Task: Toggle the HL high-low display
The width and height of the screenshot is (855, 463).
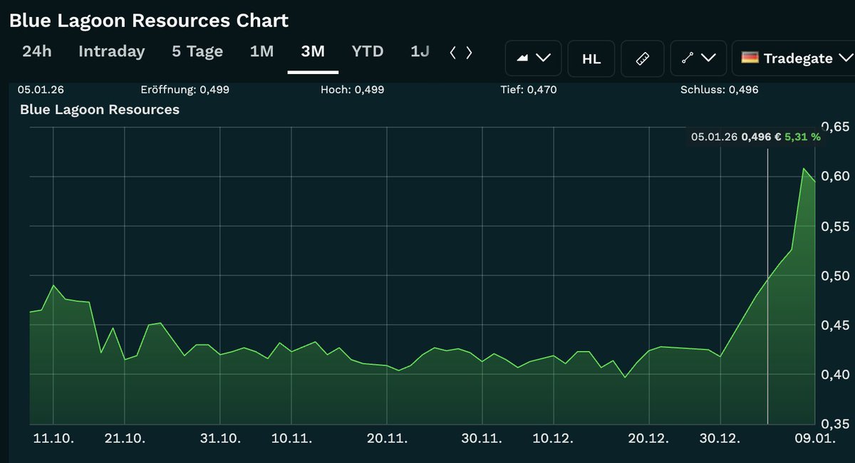Action: (x=591, y=58)
